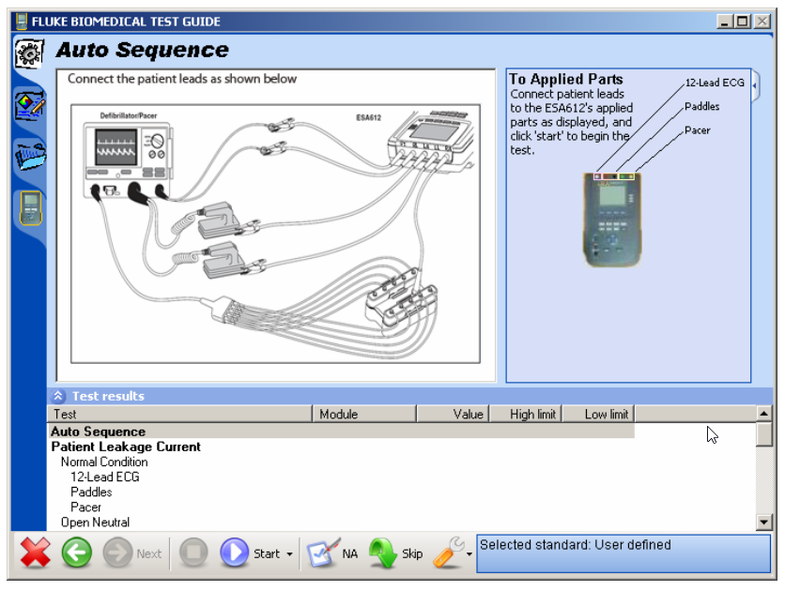Go back with green arrow button

tap(77, 553)
